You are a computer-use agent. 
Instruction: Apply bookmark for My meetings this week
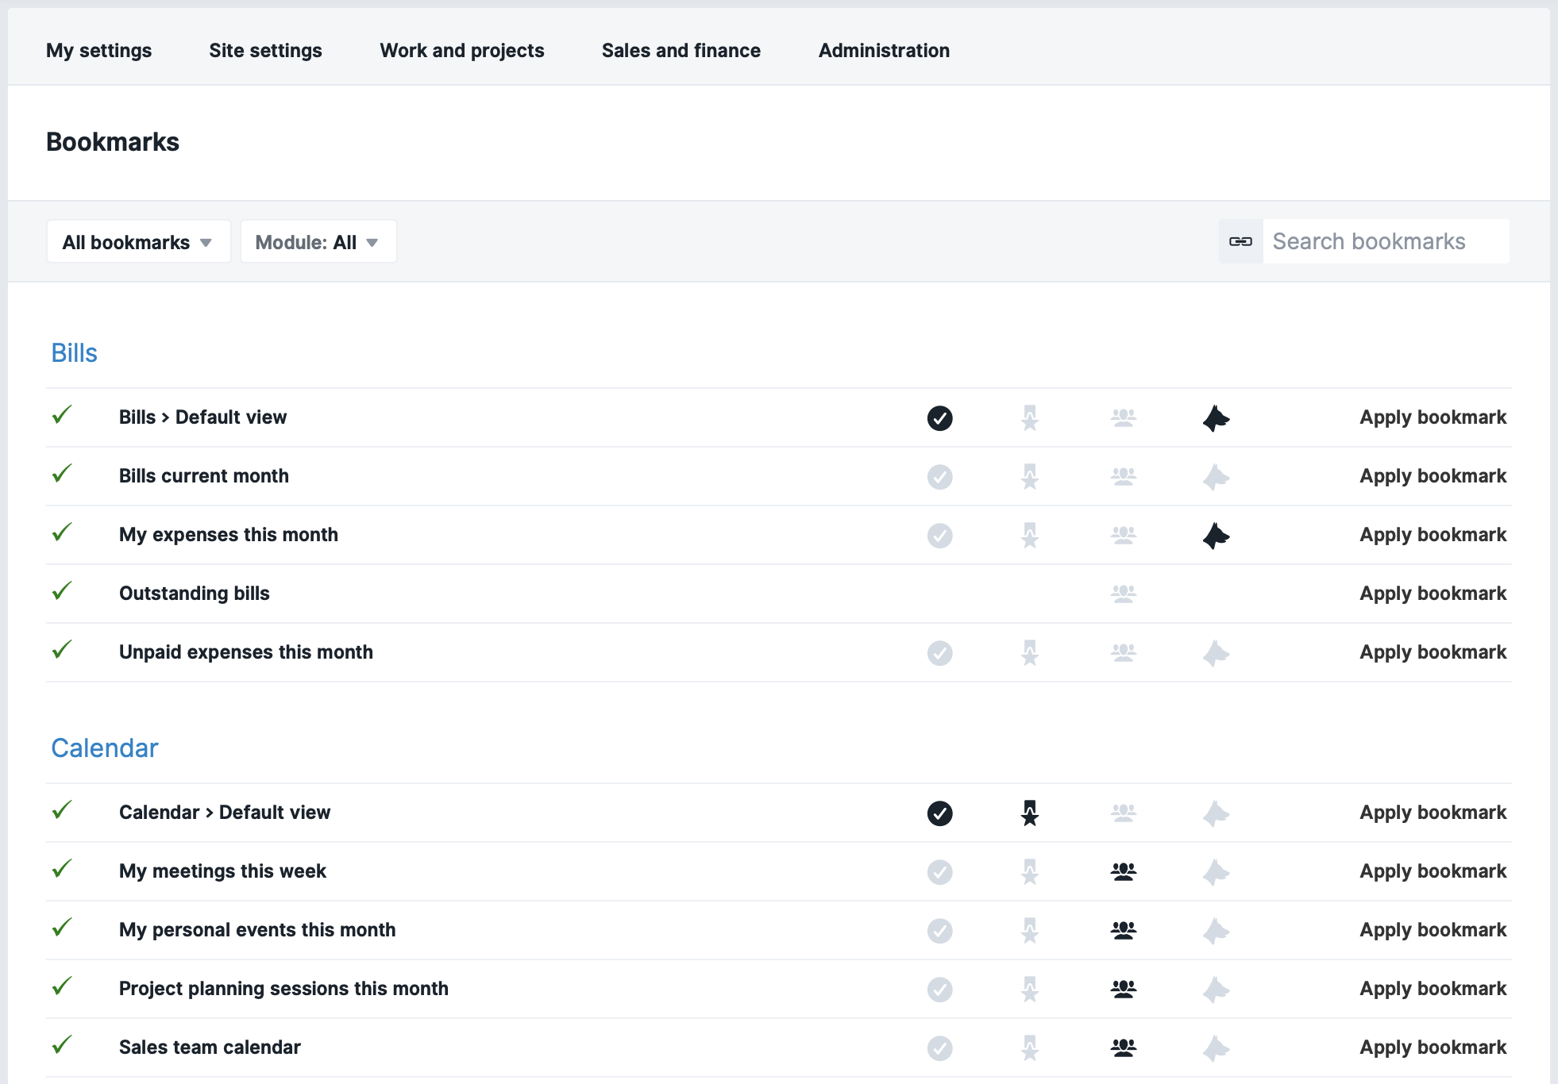click(1433, 871)
